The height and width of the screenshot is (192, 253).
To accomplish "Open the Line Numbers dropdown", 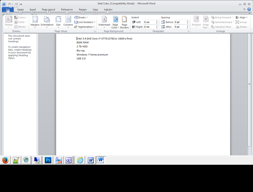I will 85,22.
